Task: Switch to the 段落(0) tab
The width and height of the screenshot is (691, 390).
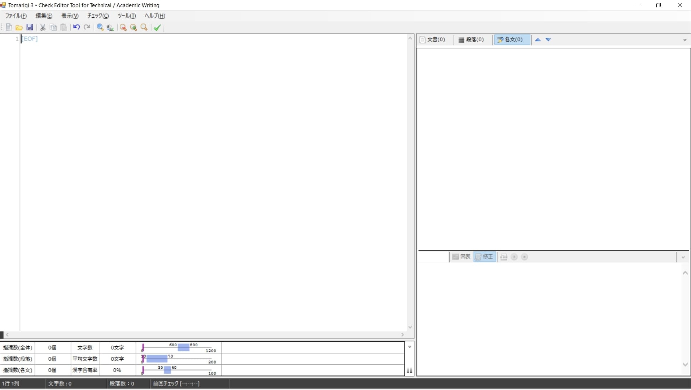Action: coord(471,40)
